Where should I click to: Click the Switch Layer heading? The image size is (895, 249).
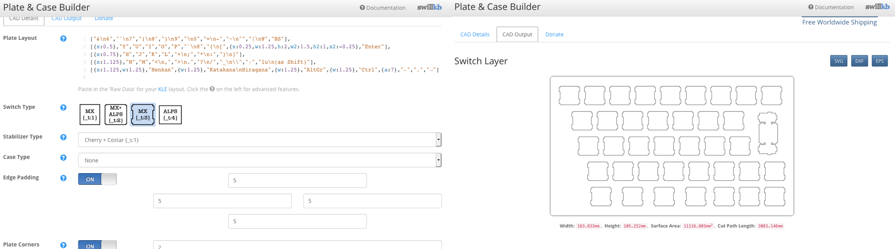(481, 61)
